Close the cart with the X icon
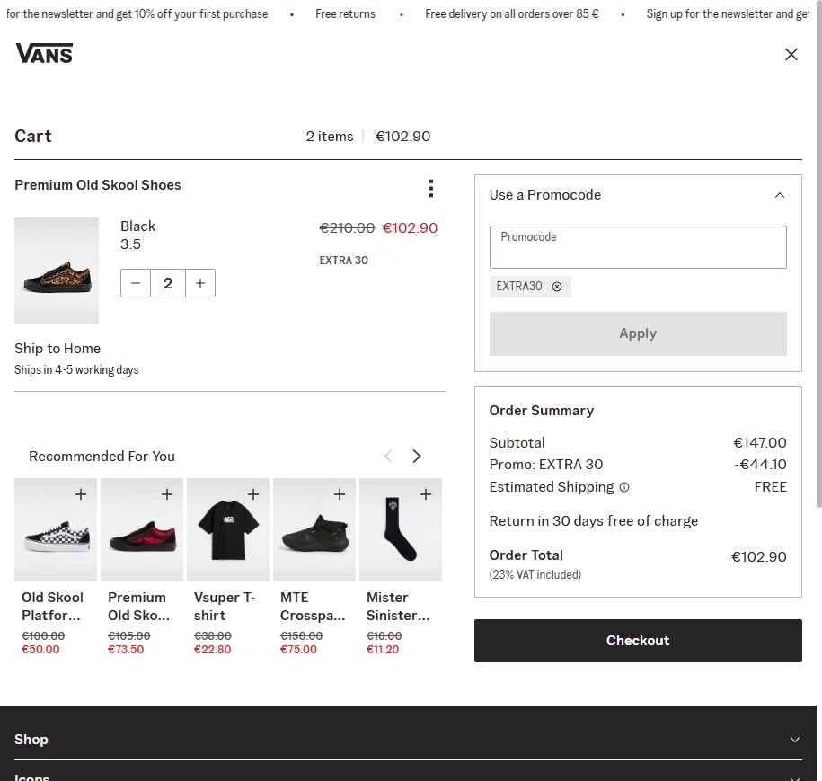 coord(791,55)
